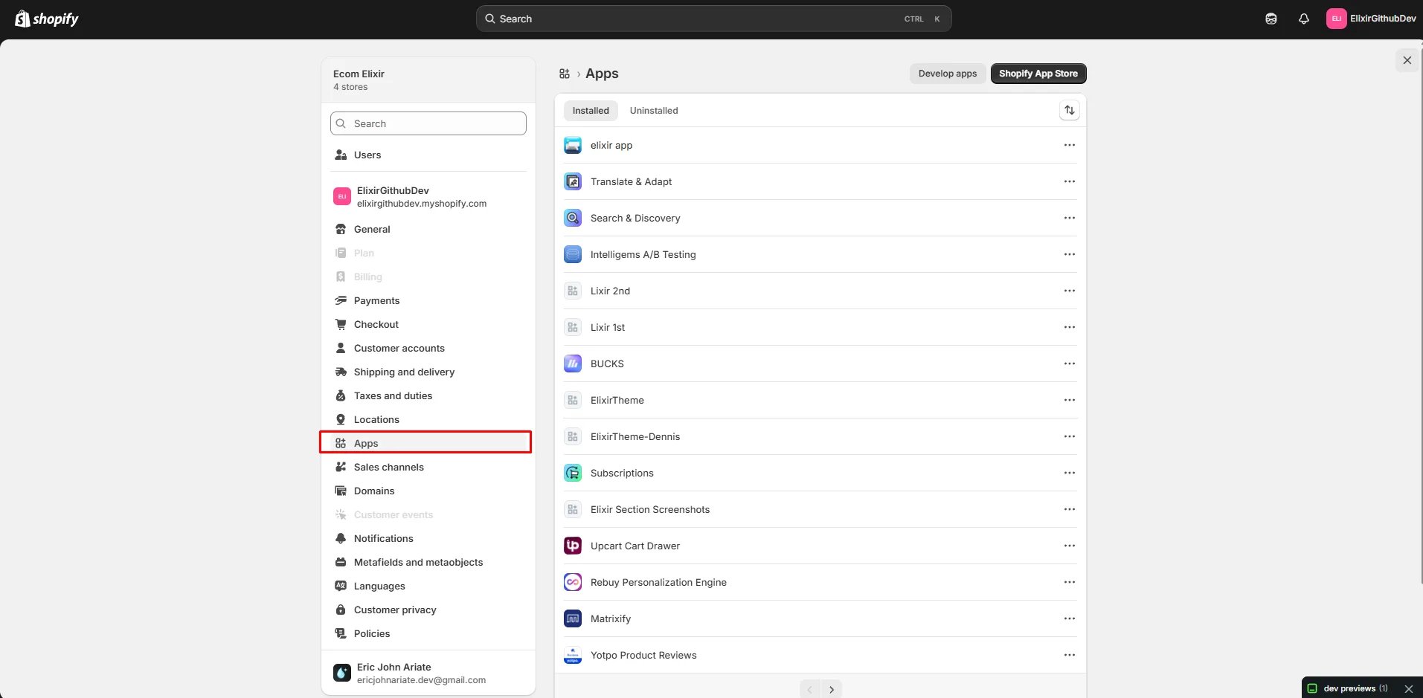Image resolution: width=1423 pixels, height=698 pixels.
Task: Open Notifications settings
Action: 428,538
